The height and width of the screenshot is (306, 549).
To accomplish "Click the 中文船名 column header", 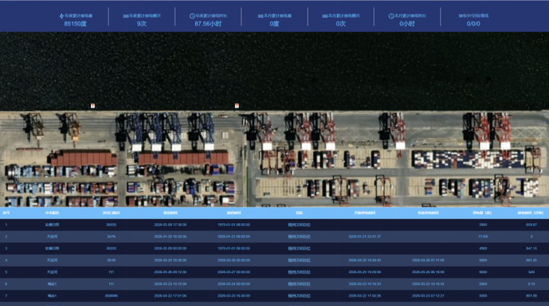I will (52, 213).
